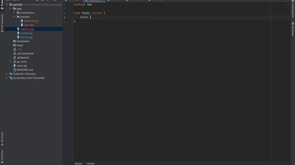Viewport: 295px width, 165px height.
Task: Select the tests folder label
Action: click(20, 45)
